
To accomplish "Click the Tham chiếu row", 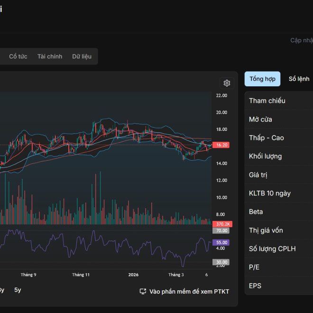I will [278, 101].
